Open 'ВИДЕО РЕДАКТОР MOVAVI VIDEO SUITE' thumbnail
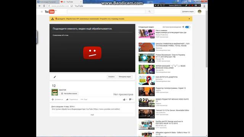The width and height of the screenshot is (244, 137). pos(146,103)
